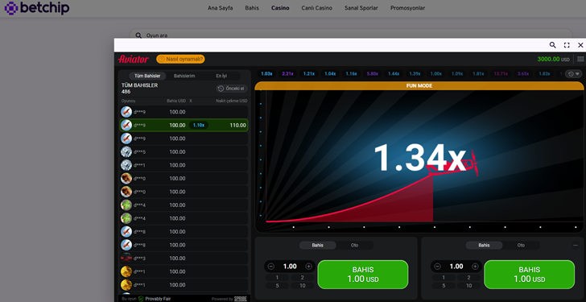
Task: Click the minus icon in left bet panel
Action: coord(271,267)
